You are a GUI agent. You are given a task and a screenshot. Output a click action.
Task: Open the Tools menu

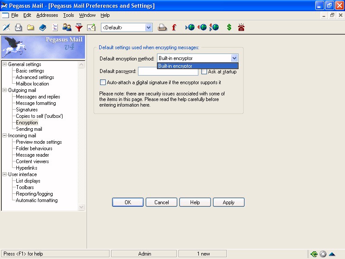click(69, 15)
